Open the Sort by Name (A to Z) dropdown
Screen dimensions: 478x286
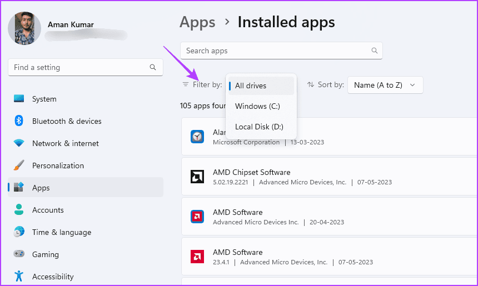coord(385,85)
